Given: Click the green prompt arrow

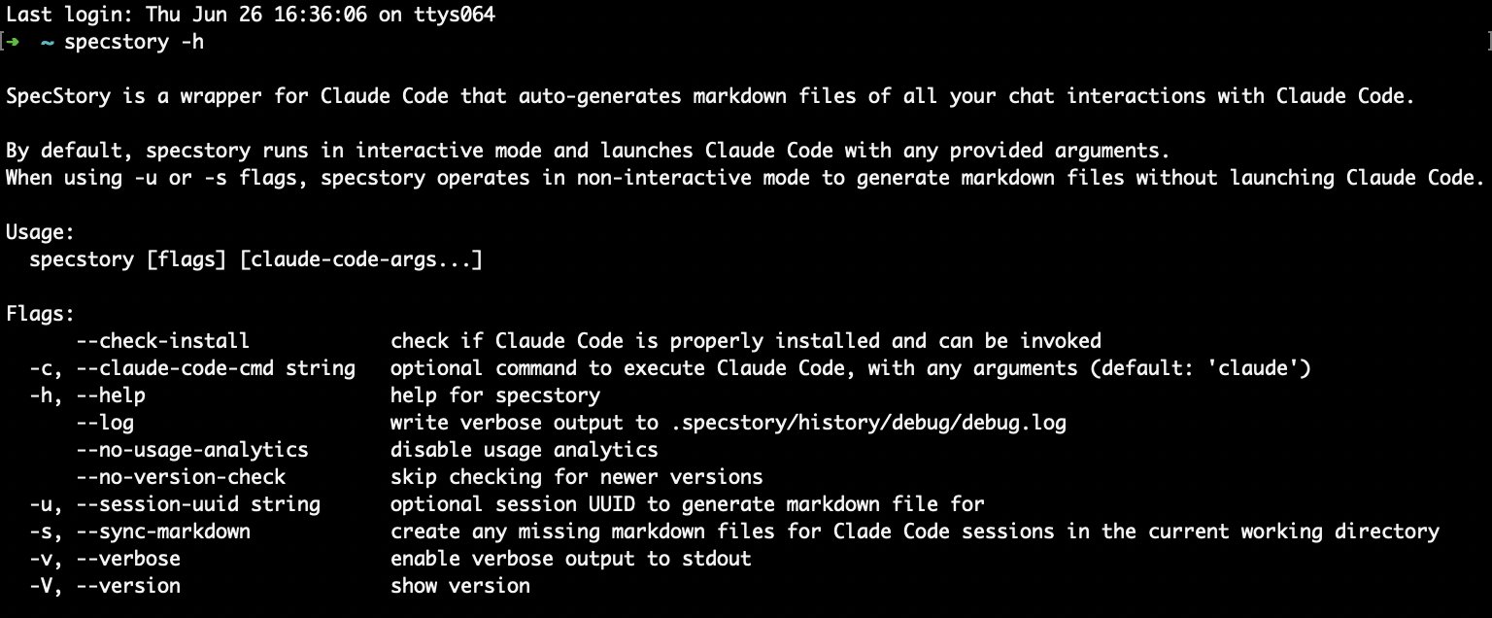Looking at the screenshot, I should [x=12, y=43].
